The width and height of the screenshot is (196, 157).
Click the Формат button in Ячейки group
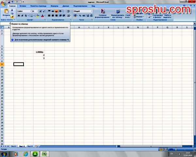coord(139,16)
